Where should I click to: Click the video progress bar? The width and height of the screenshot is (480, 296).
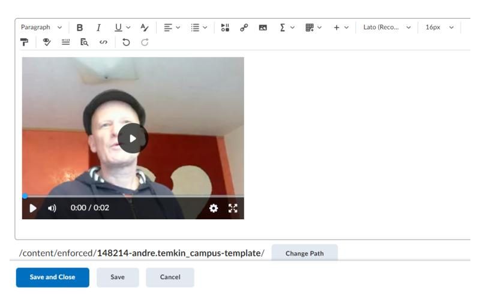point(133,196)
